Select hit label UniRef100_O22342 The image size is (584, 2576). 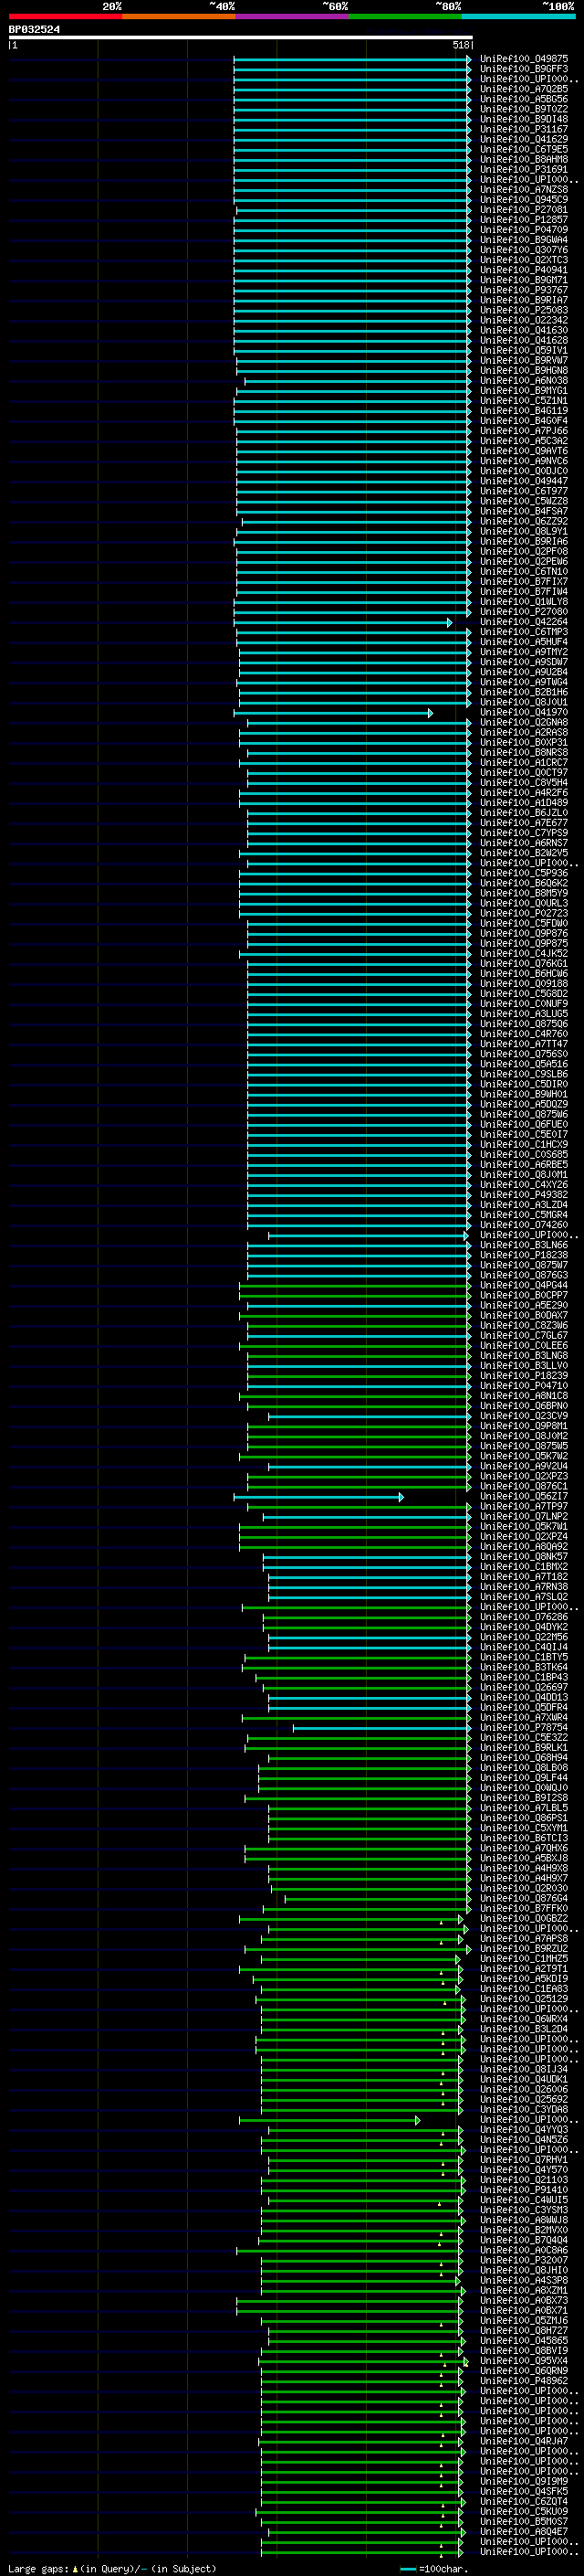[x=524, y=320]
